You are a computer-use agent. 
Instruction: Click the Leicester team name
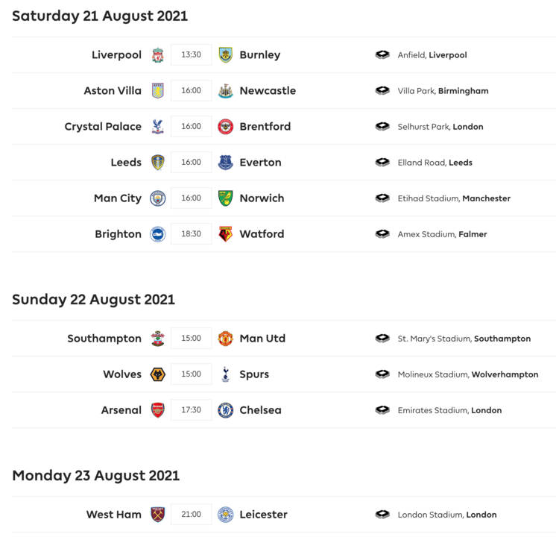coord(263,515)
